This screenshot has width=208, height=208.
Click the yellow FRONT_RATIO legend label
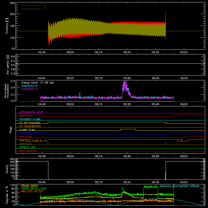[x=30, y=186]
